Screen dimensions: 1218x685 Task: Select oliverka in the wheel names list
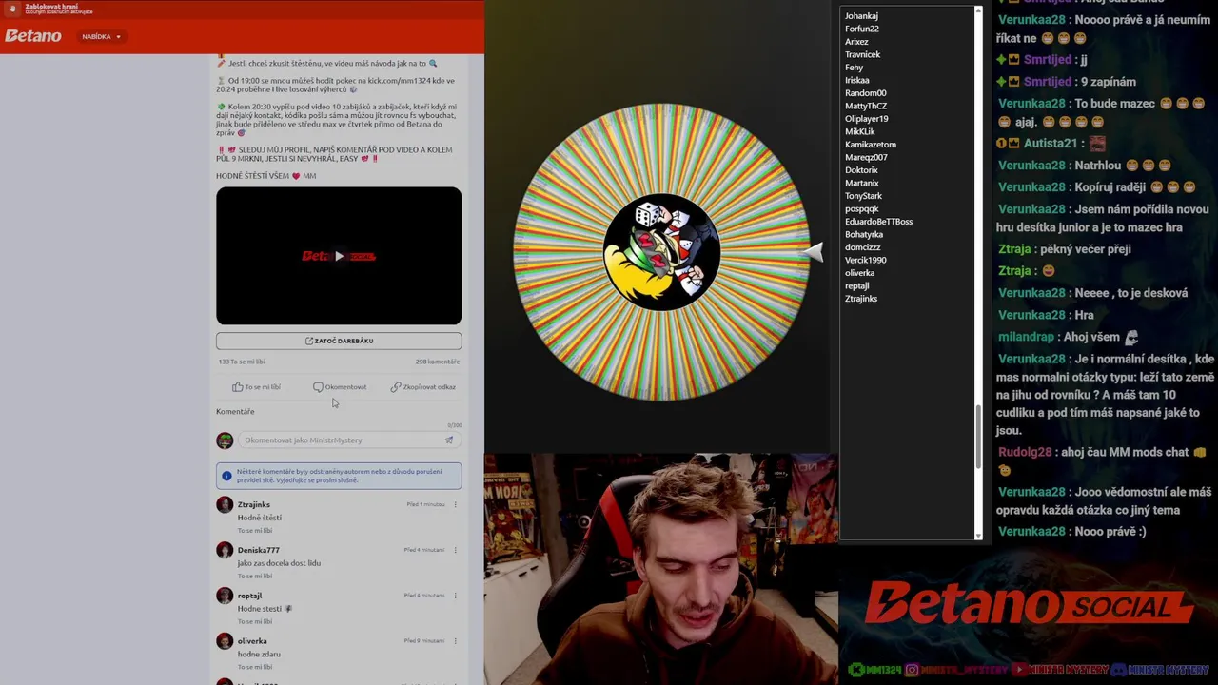point(860,273)
